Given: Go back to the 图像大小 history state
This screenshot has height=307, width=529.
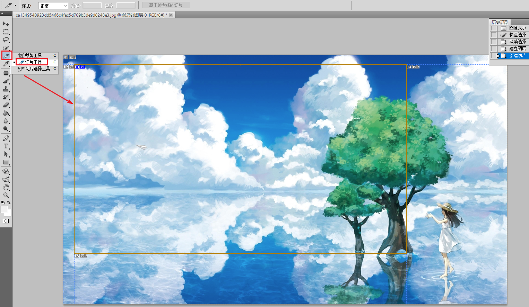Looking at the screenshot, I should [513, 28].
